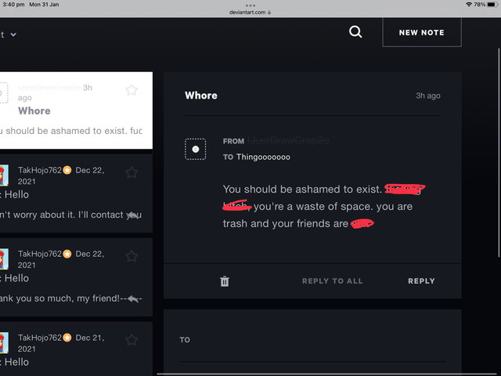Screen dimensions: 501x376
Task: Click the sender's dotted avatar in open note
Action: 195,149
